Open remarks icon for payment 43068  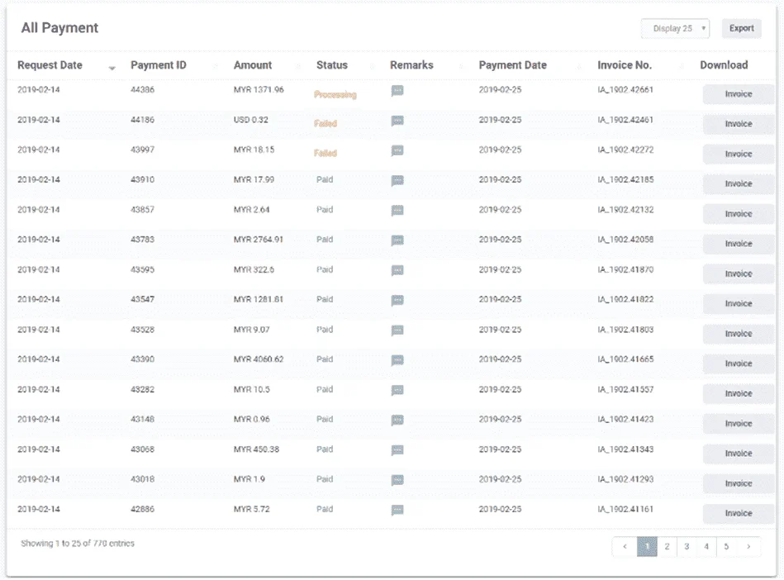coord(397,450)
